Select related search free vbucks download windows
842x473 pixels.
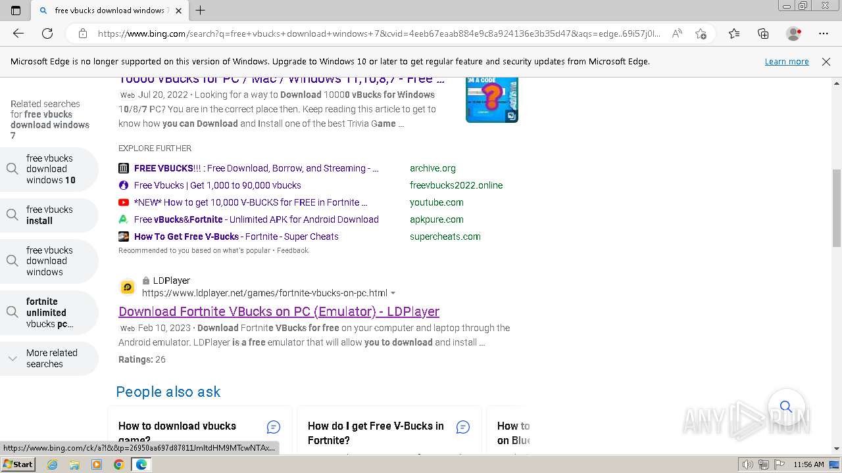tap(49, 261)
